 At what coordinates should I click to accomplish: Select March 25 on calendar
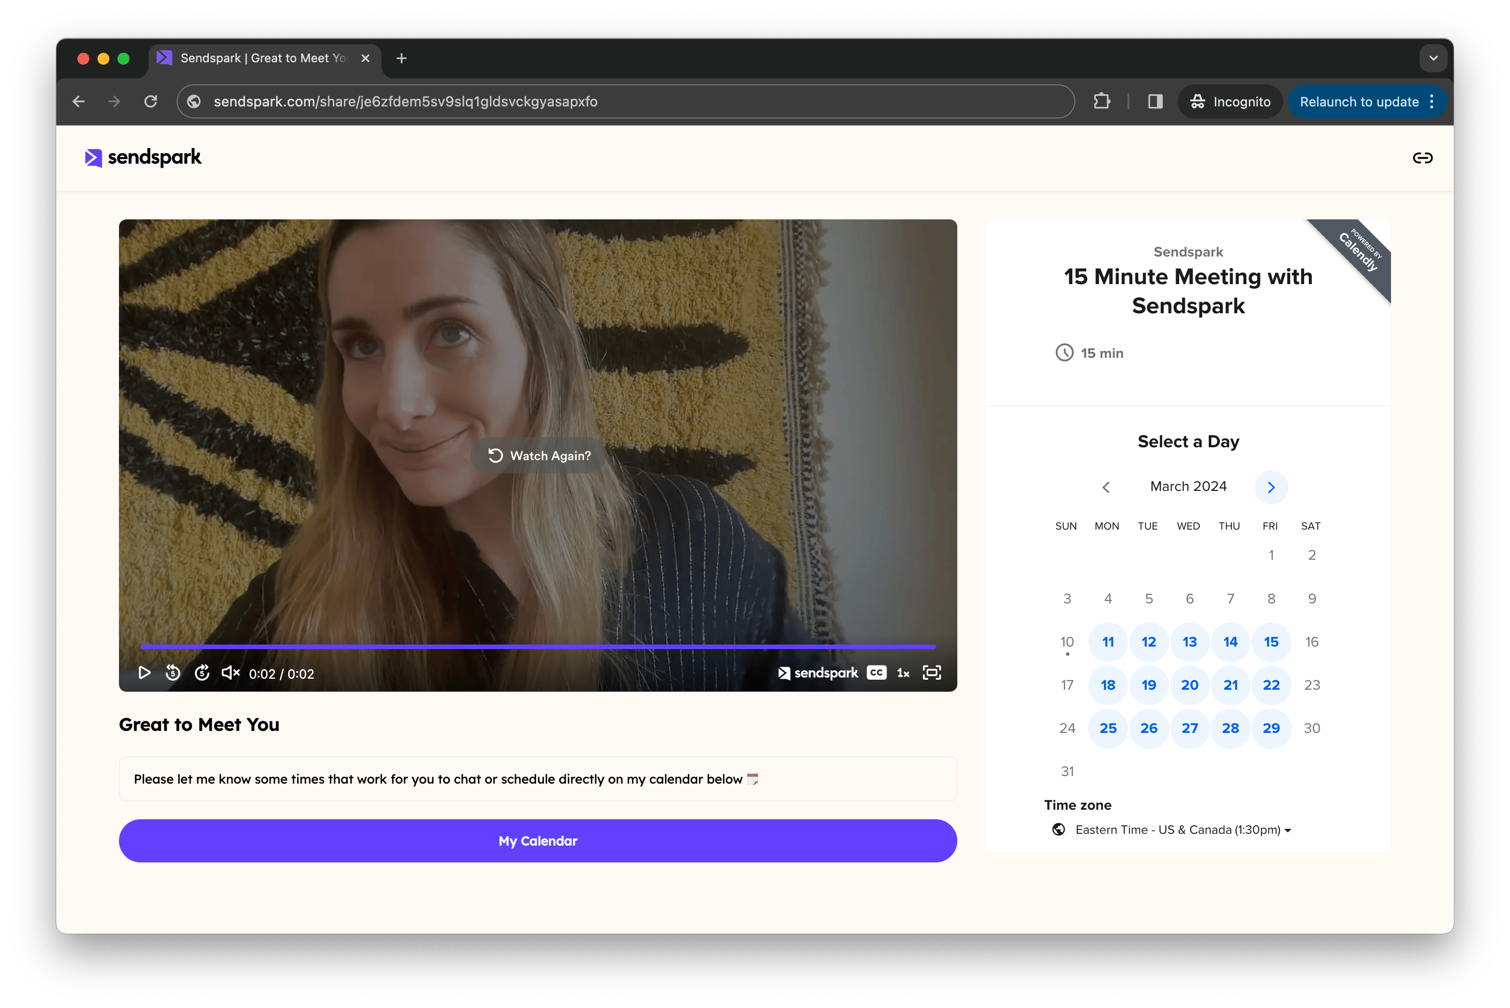tap(1107, 728)
